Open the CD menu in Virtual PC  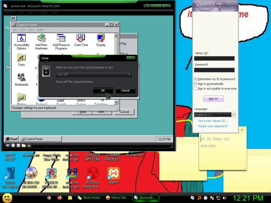[31, 12]
